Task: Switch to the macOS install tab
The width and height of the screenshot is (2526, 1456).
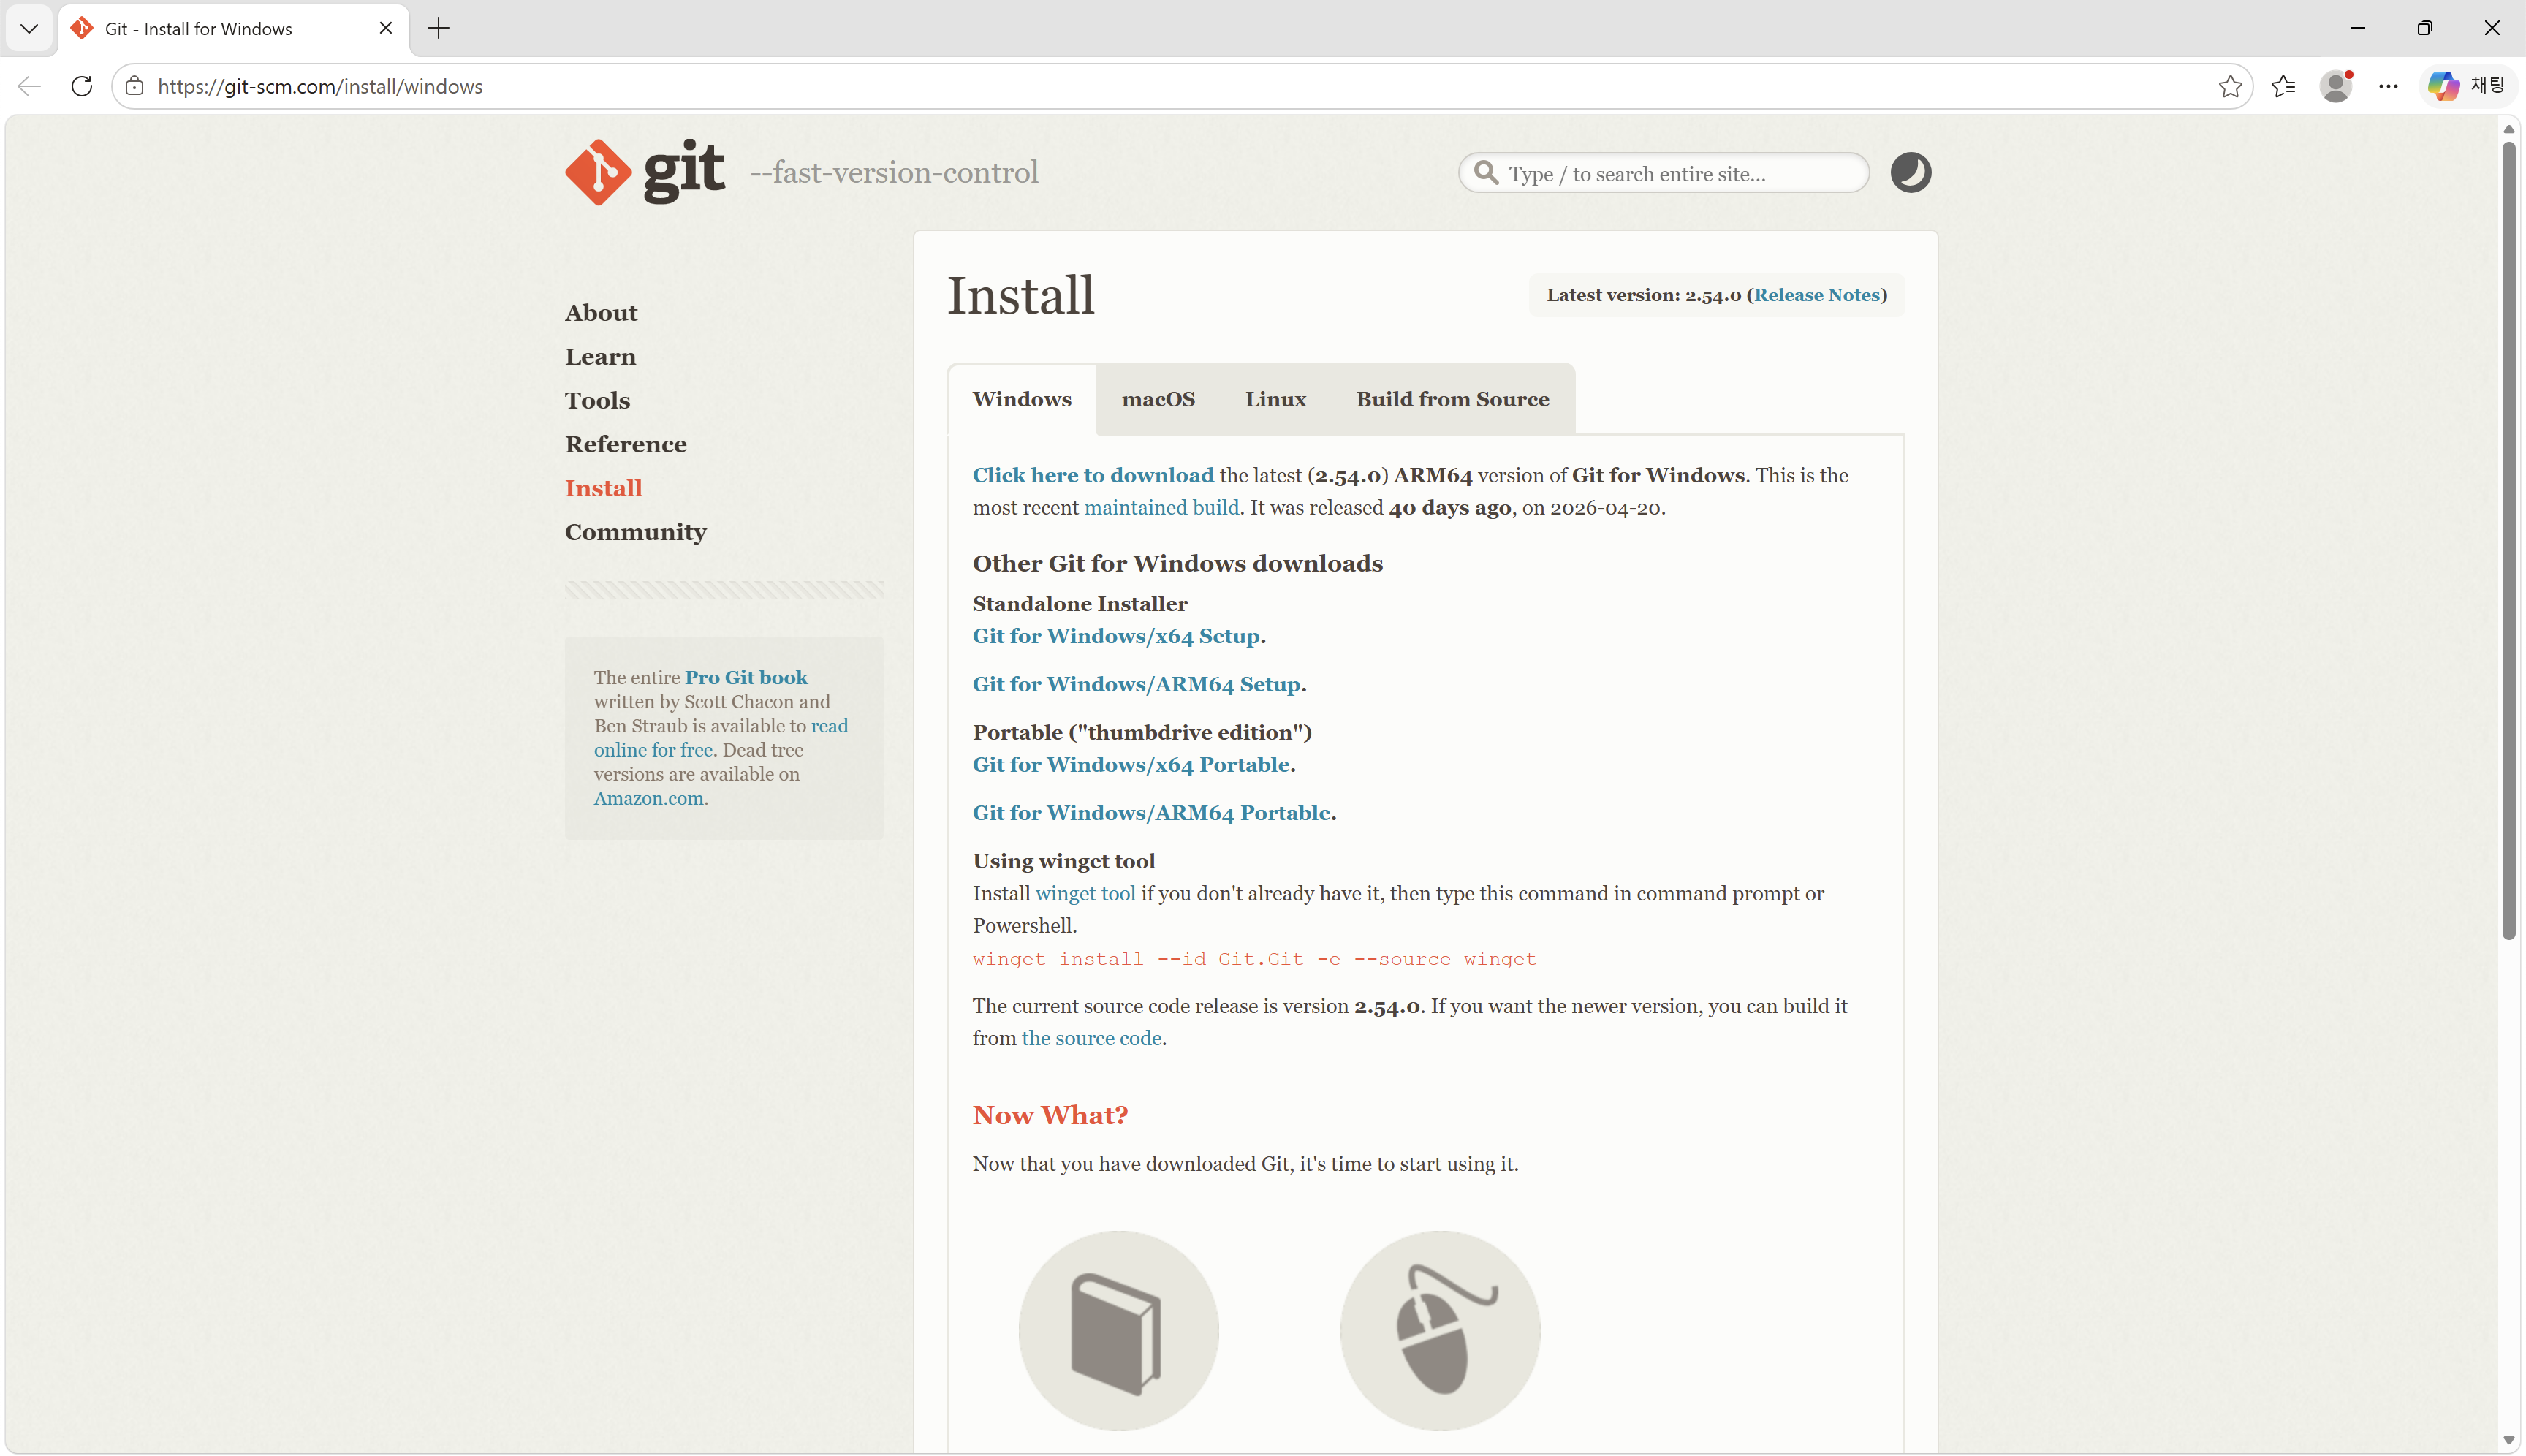Action: tap(1158, 399)
